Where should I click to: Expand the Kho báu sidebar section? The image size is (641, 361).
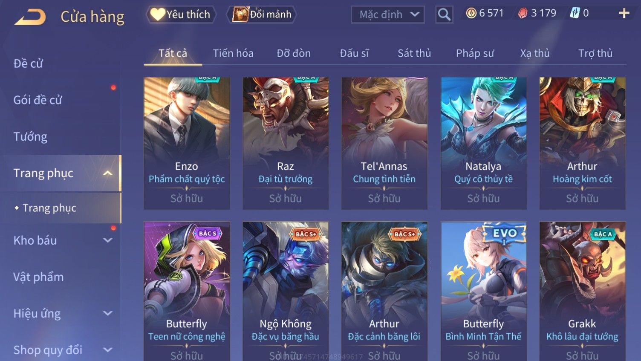tap(108, 240)
